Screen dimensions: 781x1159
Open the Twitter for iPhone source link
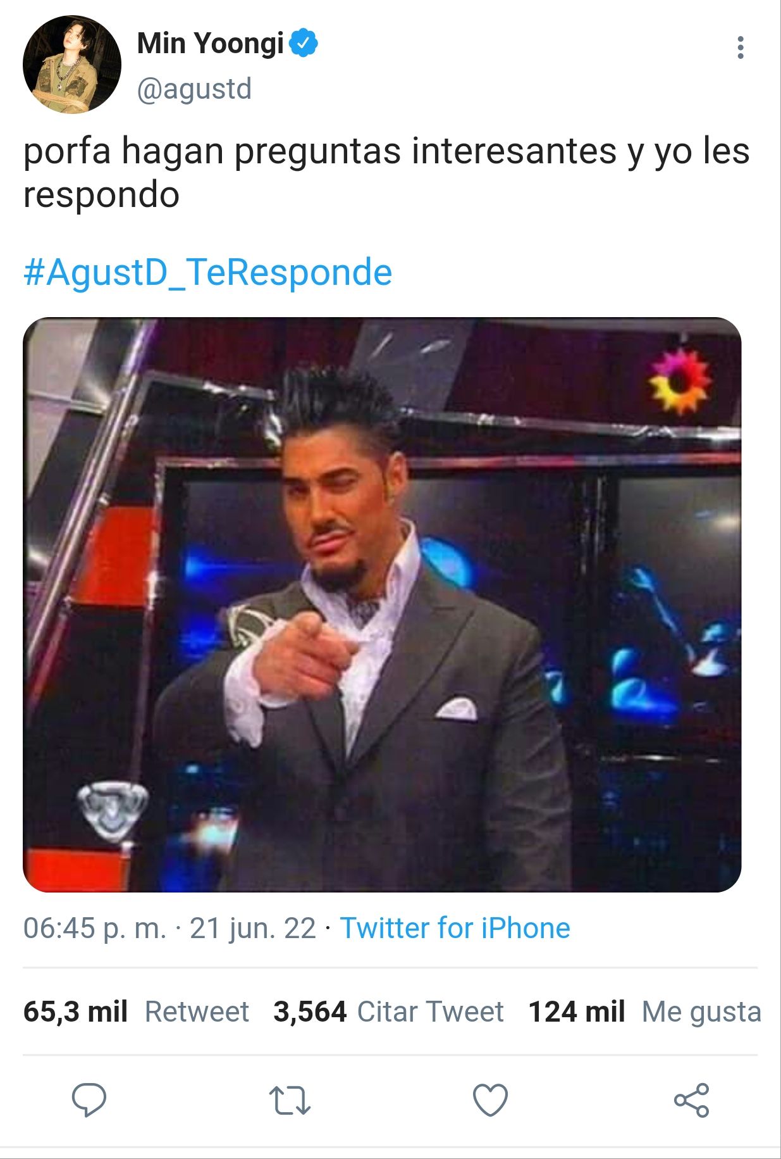(x=455, y=928)
